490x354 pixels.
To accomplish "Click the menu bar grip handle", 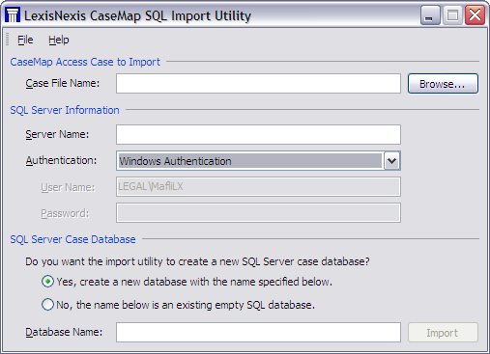I will [8, 40].
